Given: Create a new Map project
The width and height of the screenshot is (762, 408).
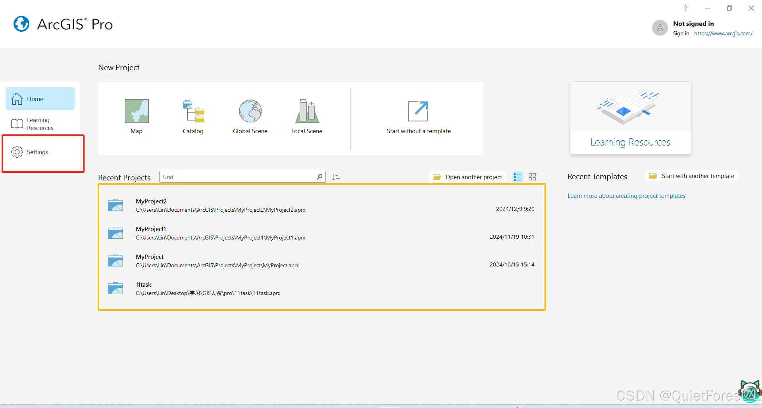Looking at the screenshot, I should tap(137, 117).
